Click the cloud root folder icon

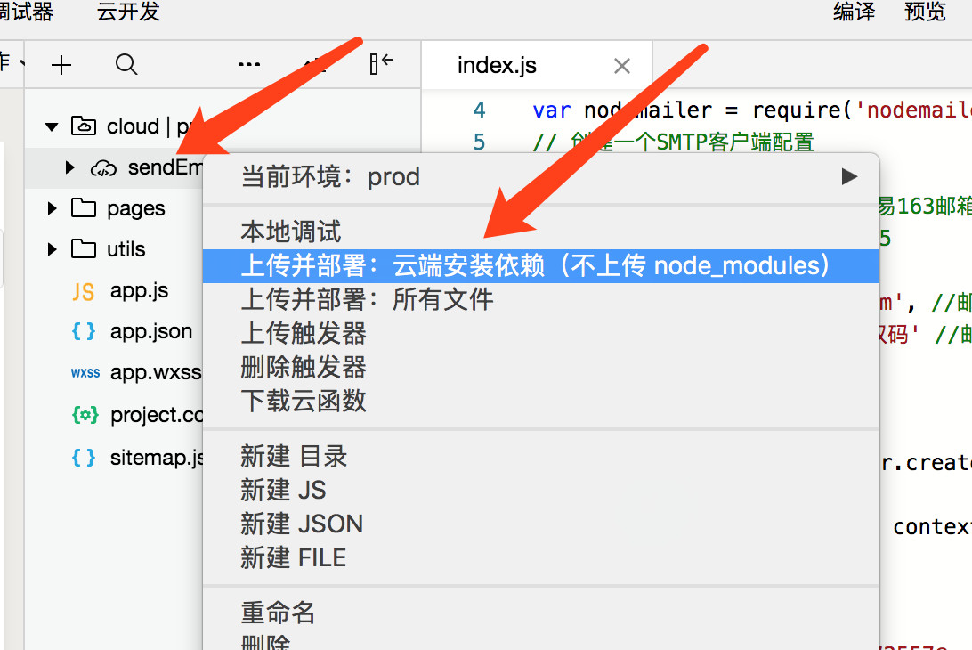pos(84,126)
